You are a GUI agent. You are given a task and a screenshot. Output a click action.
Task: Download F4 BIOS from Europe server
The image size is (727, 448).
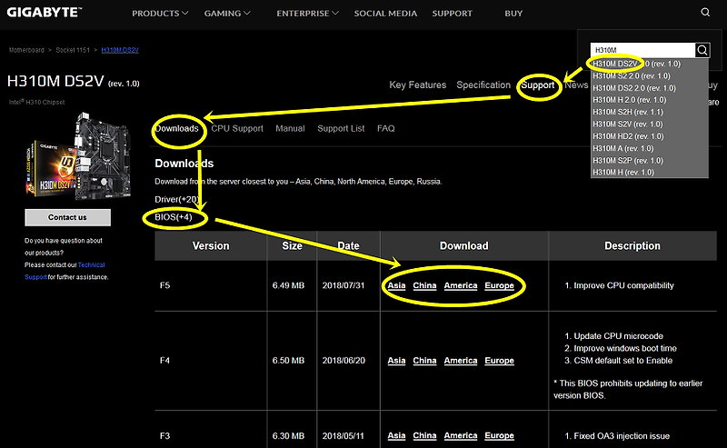(x=499, y=361)
